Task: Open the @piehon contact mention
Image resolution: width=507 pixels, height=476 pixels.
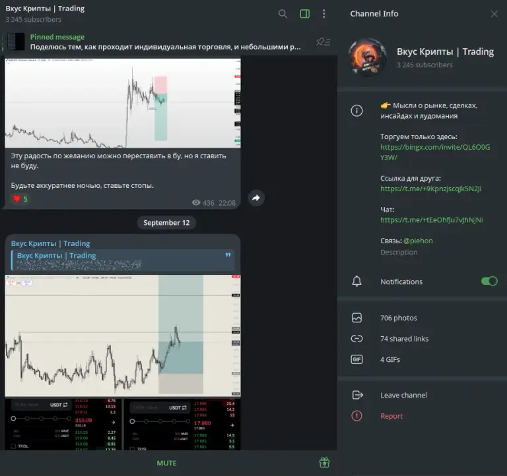Action: [418, 241]
